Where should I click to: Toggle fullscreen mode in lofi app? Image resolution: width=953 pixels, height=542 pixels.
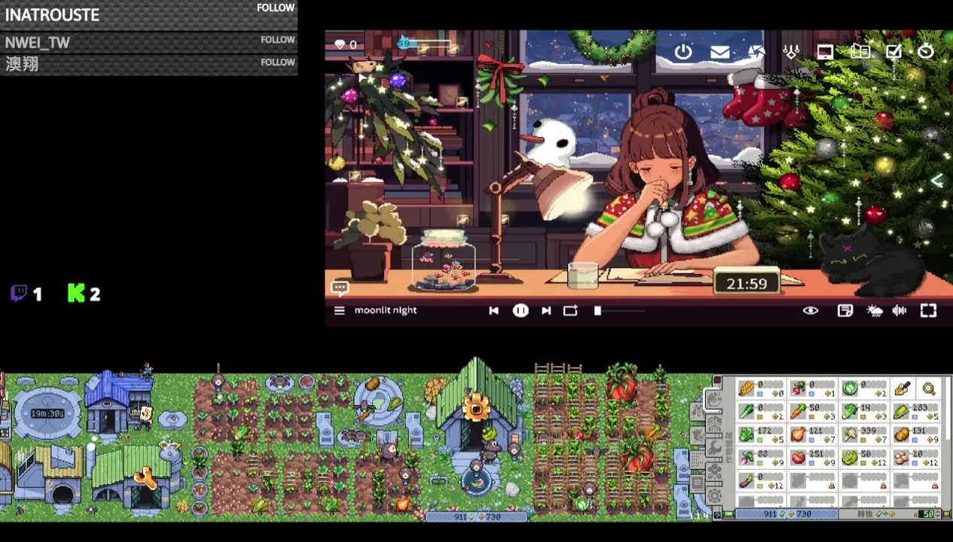928,310
